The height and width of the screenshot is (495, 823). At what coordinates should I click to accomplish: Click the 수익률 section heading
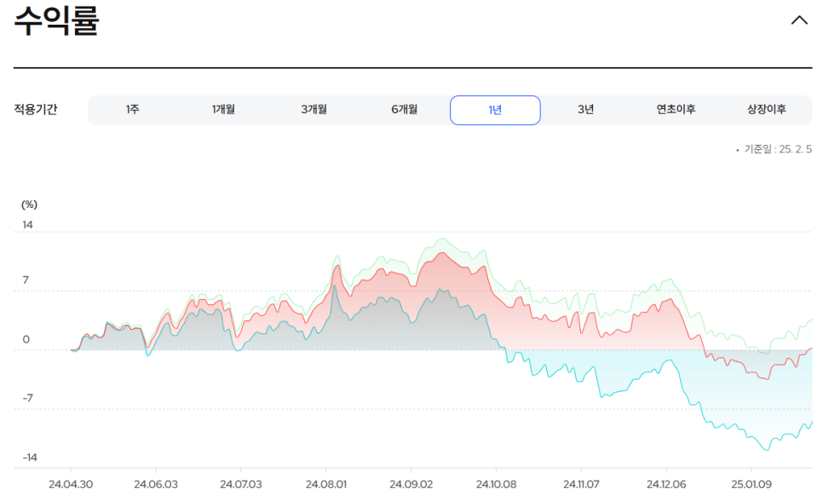point(56,20)
